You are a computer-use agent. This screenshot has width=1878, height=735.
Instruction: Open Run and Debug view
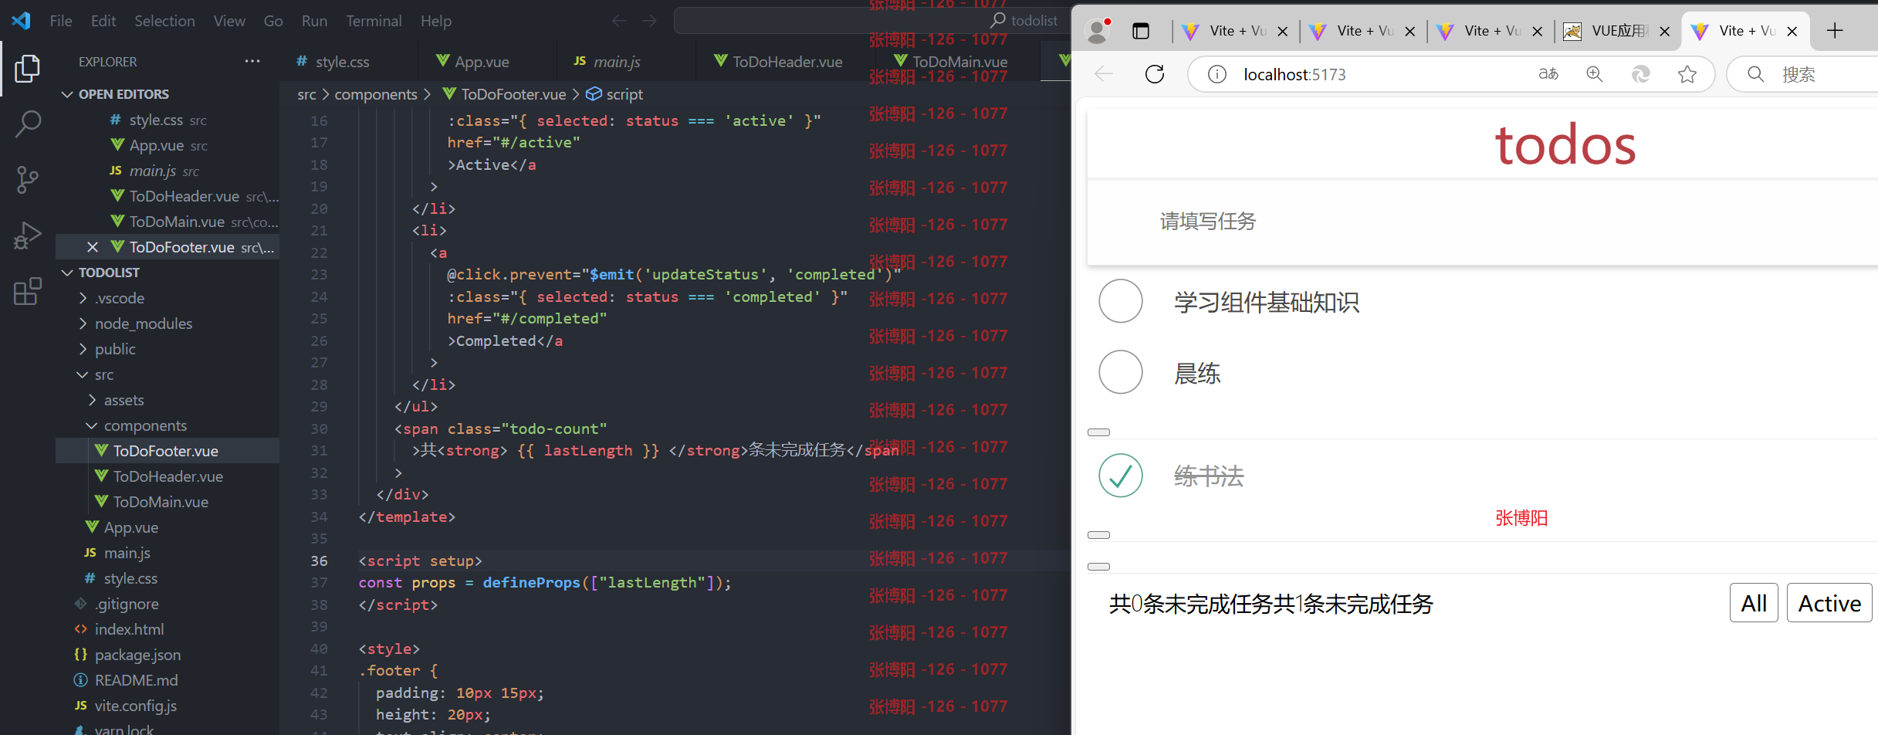coord(27,235)
